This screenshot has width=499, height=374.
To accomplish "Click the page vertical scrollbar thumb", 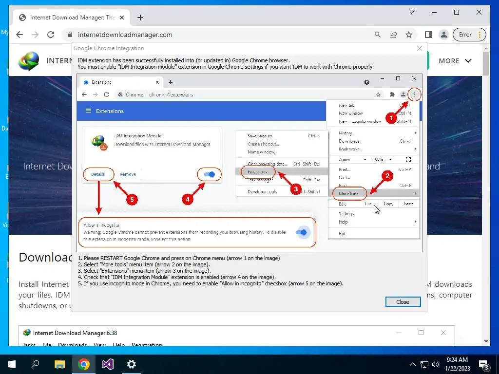I will coord(486,64).
